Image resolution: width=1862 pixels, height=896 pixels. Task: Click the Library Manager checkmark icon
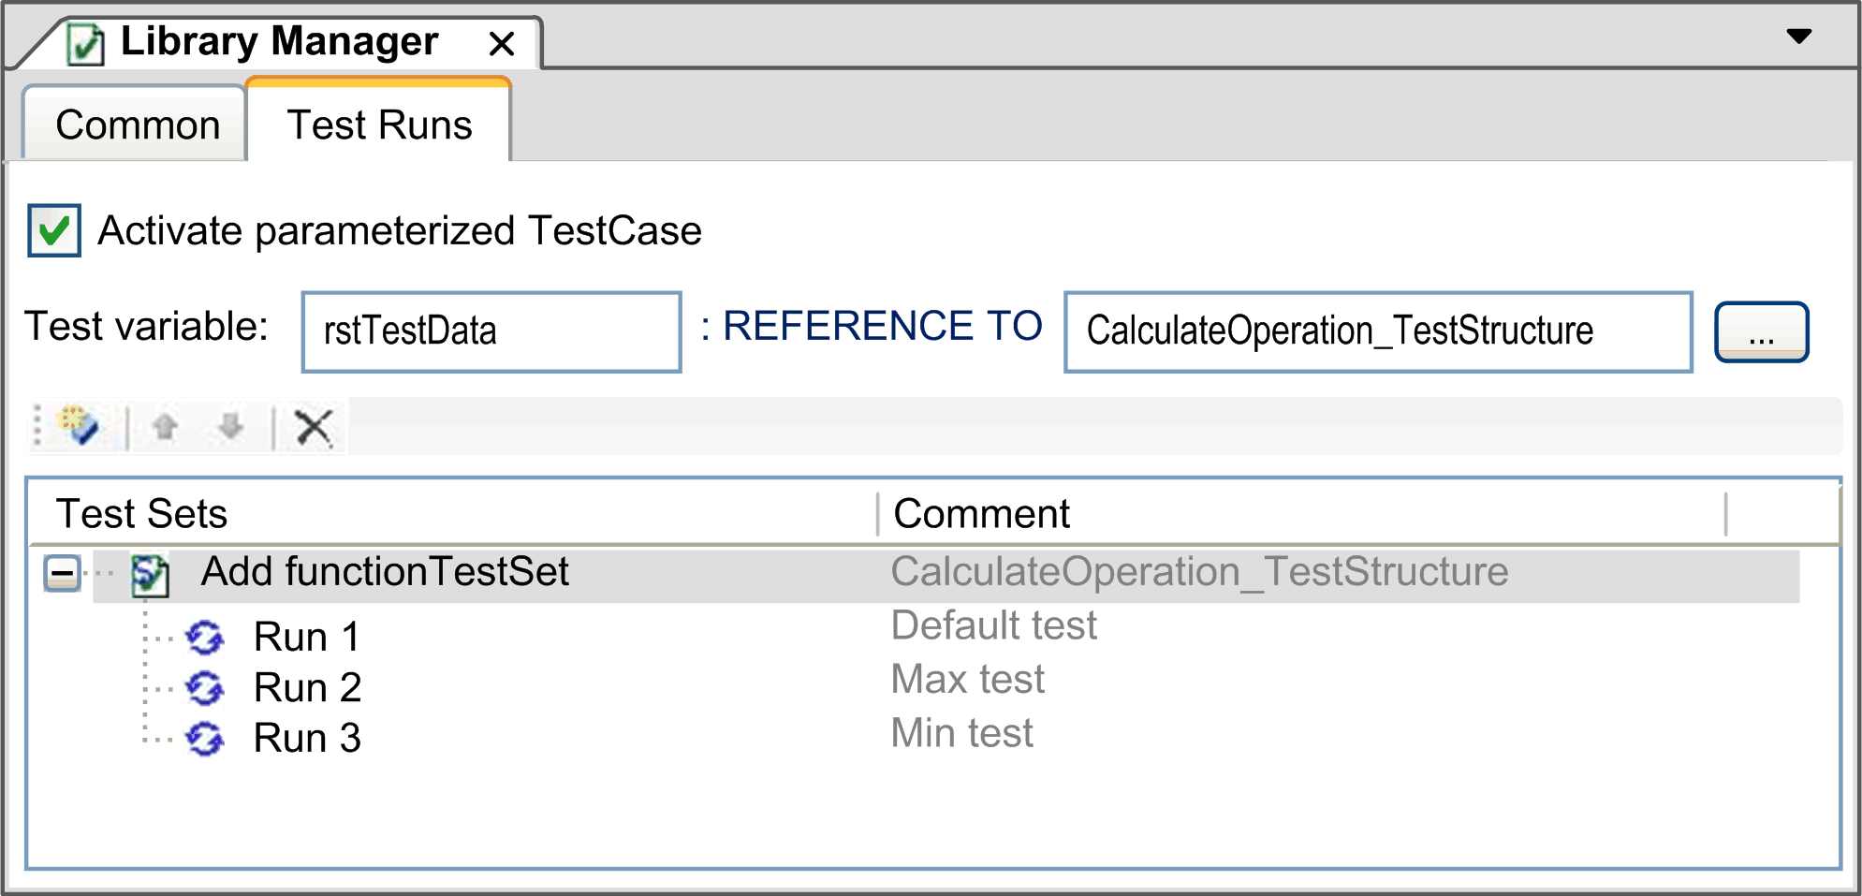pyautogui.click(x=85, y=40)
